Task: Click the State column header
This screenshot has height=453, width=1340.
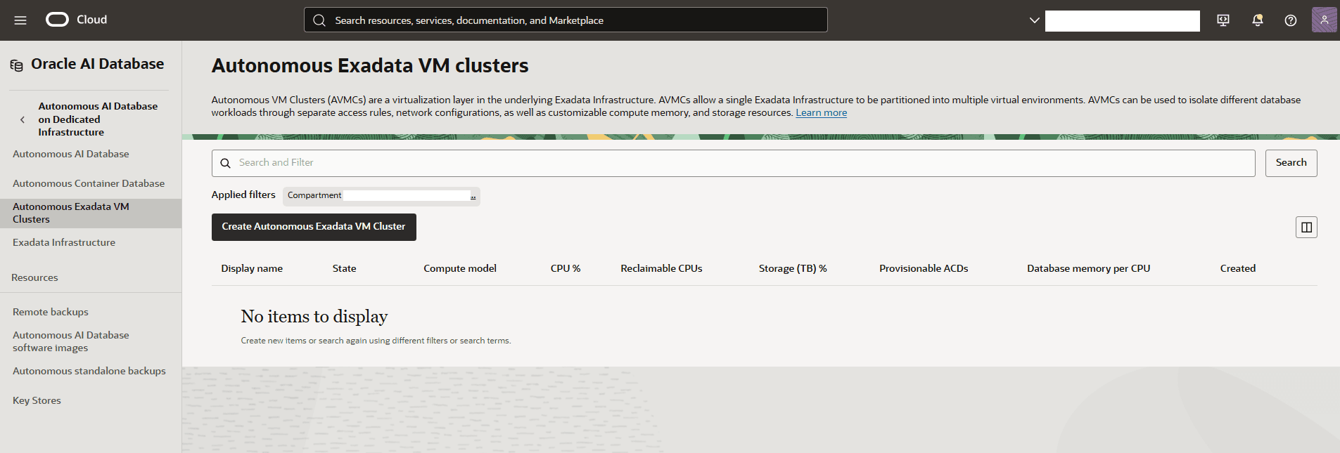Action: click(x=345, y=268)
